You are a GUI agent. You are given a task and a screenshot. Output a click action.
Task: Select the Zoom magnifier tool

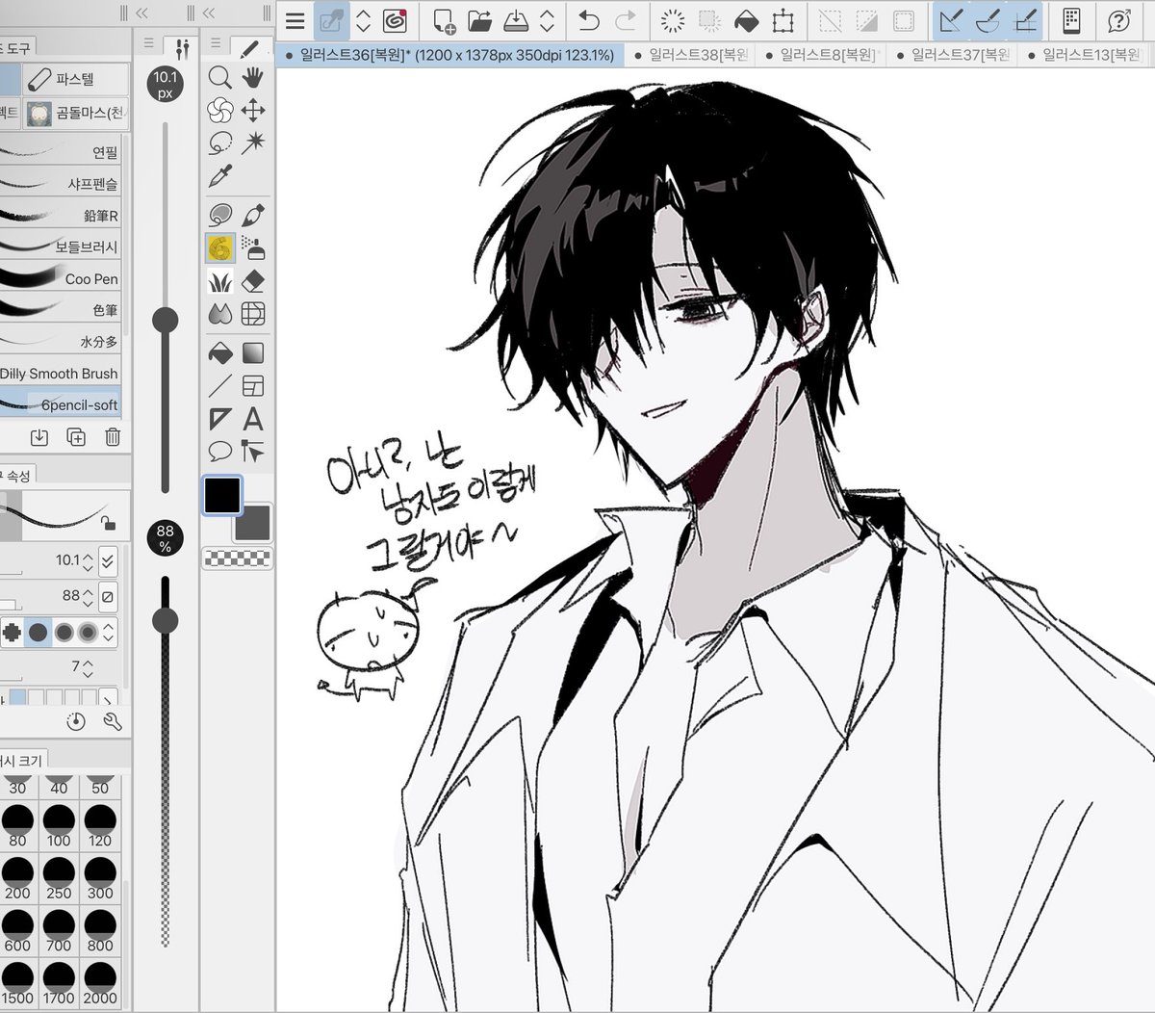coord(220,78)
